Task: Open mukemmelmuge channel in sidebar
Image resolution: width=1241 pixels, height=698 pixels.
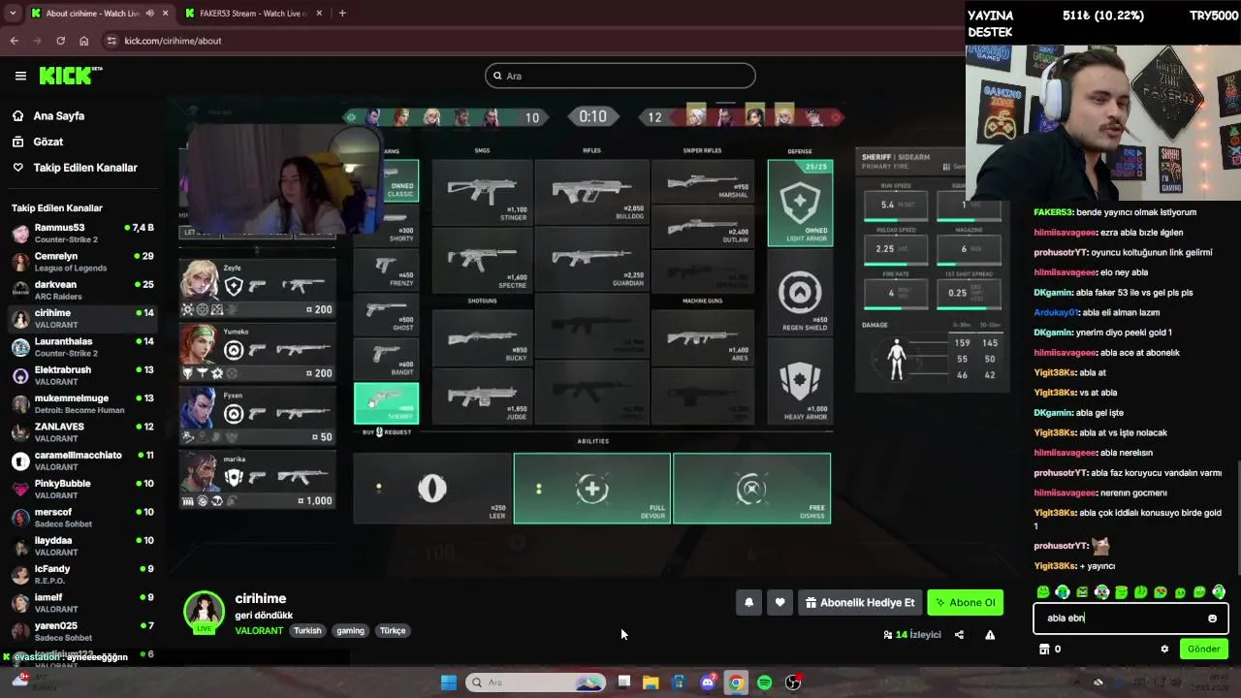Action: [x=82, y=404]
